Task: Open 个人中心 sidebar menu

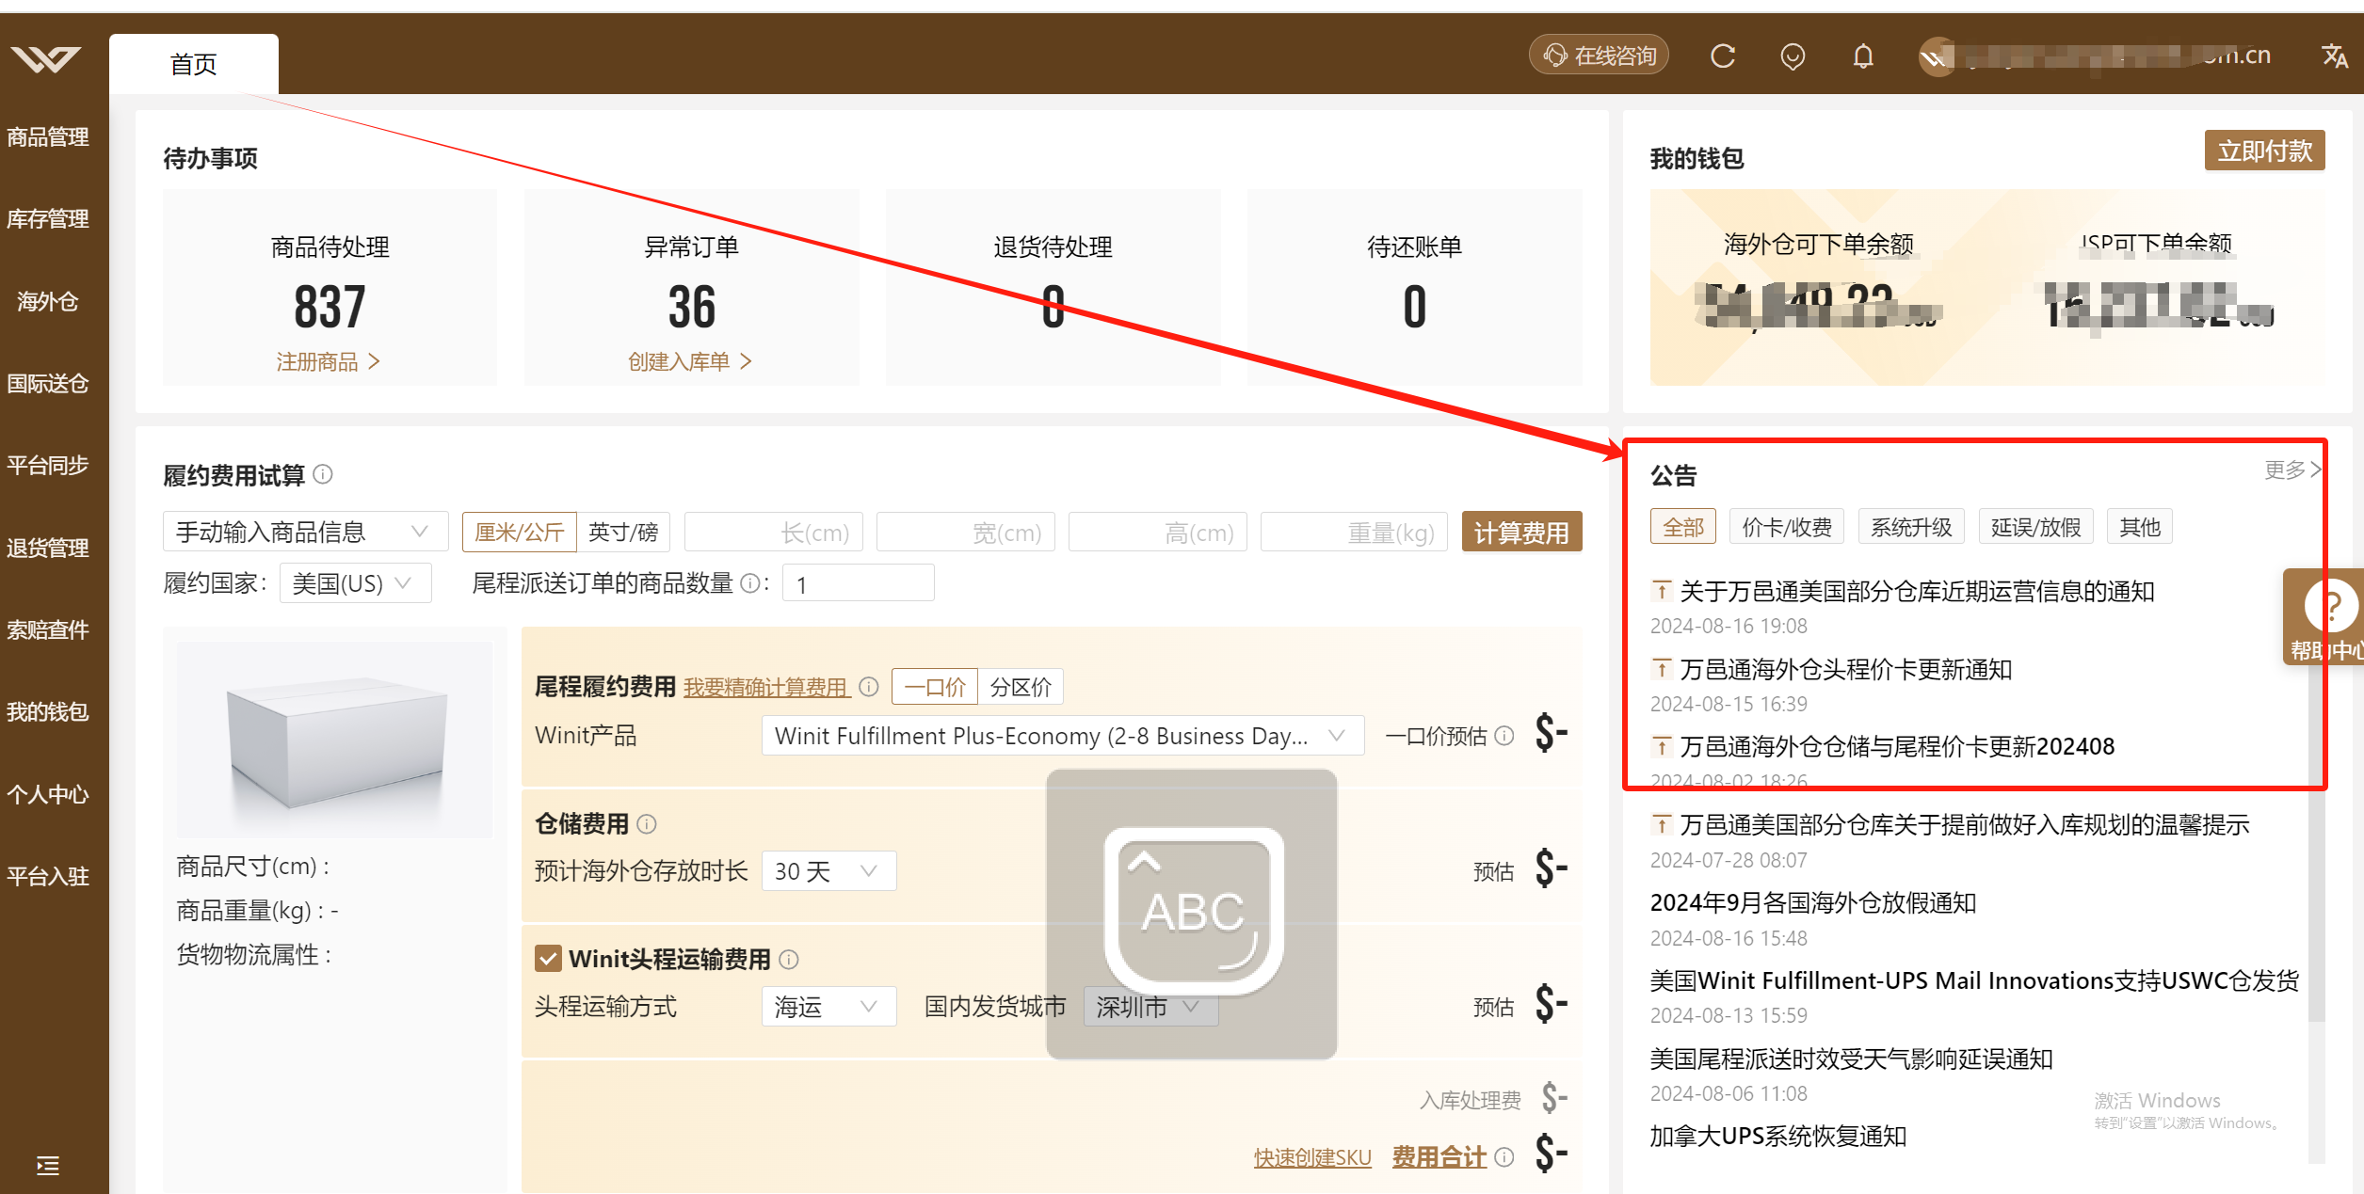Action: pos(48,794)
